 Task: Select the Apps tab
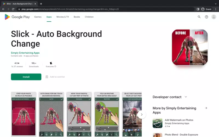[x=49, y=17]
